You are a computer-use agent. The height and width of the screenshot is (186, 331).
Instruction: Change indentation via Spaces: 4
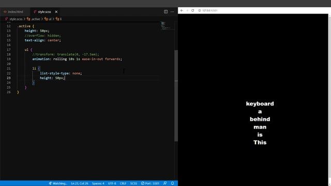[x=98, y=183]
